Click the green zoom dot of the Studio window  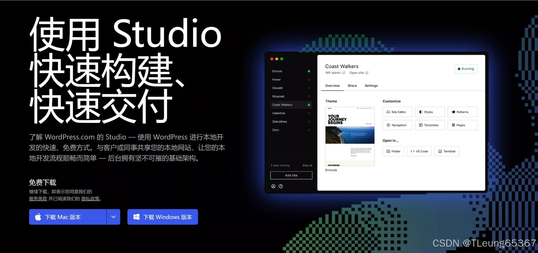point(282,59)
